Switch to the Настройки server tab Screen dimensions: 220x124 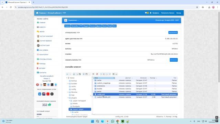point(75,26)
